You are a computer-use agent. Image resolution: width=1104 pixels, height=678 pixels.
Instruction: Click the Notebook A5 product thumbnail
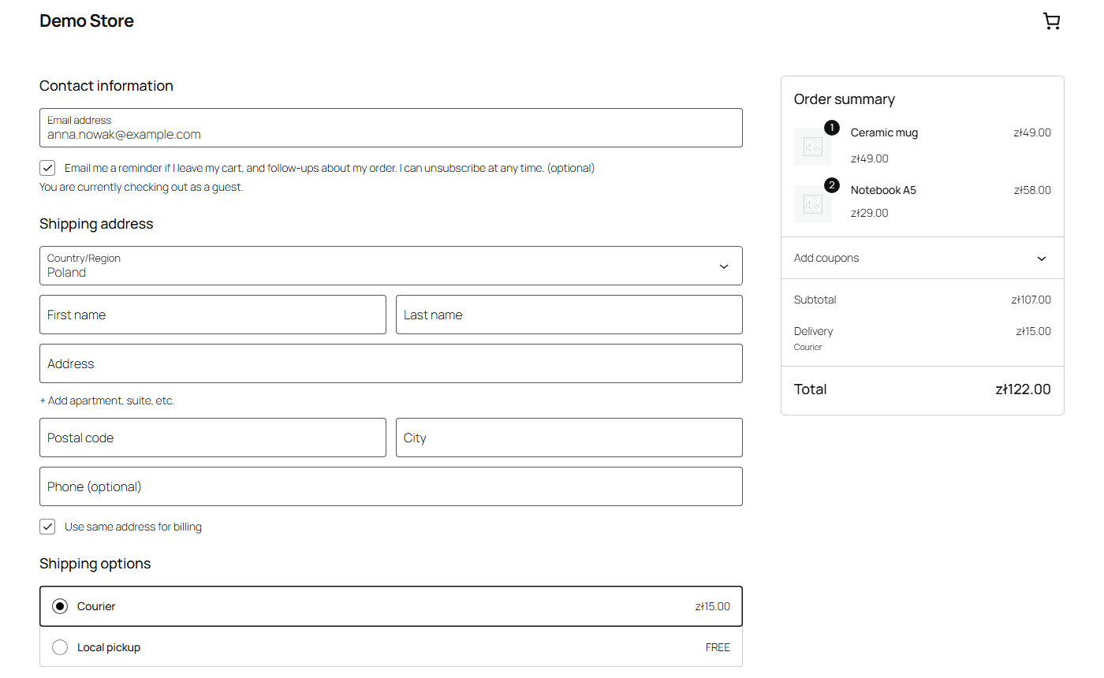(x=813, y=204)
